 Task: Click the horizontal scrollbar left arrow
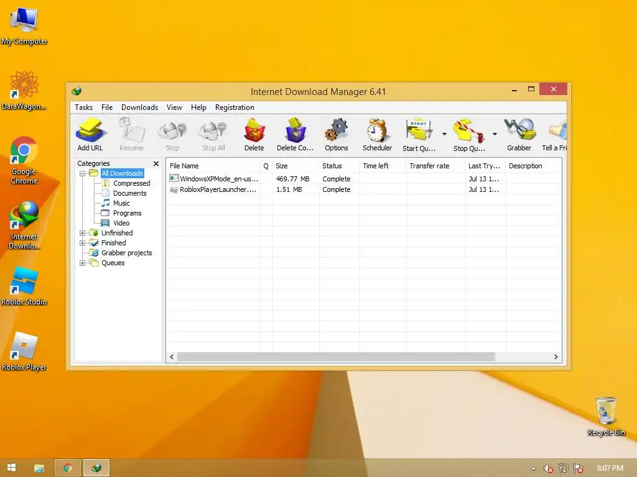tap(172, 357)
